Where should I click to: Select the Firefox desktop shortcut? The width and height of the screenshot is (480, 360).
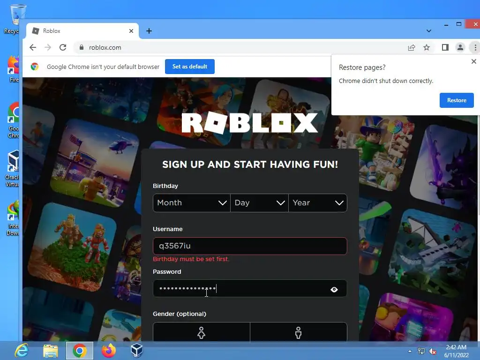(14, 69)
